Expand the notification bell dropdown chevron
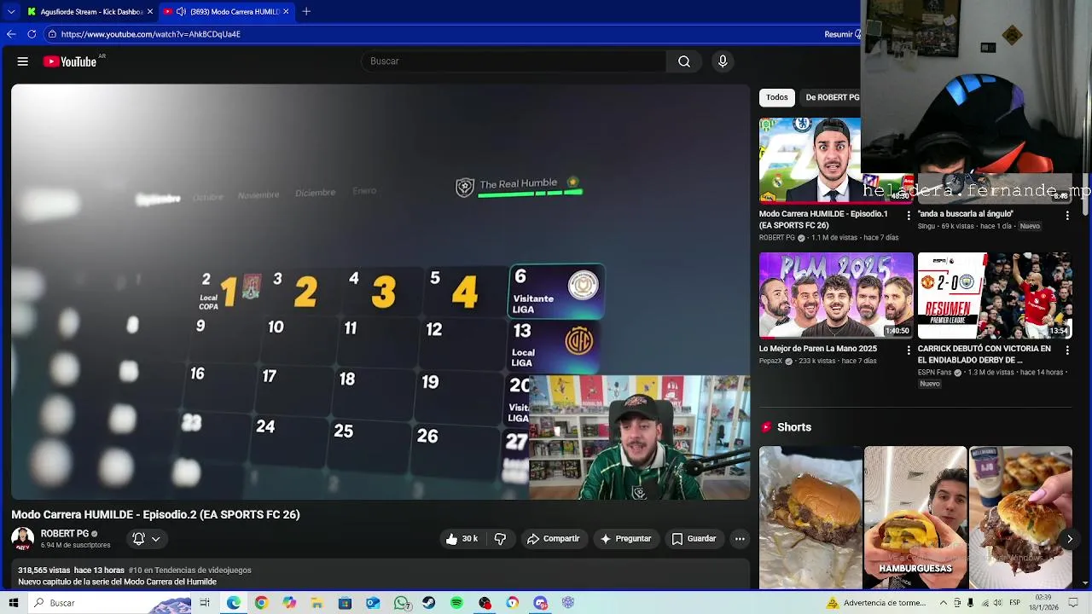This screenshot has width=1092, height=614. click(156, 539)
